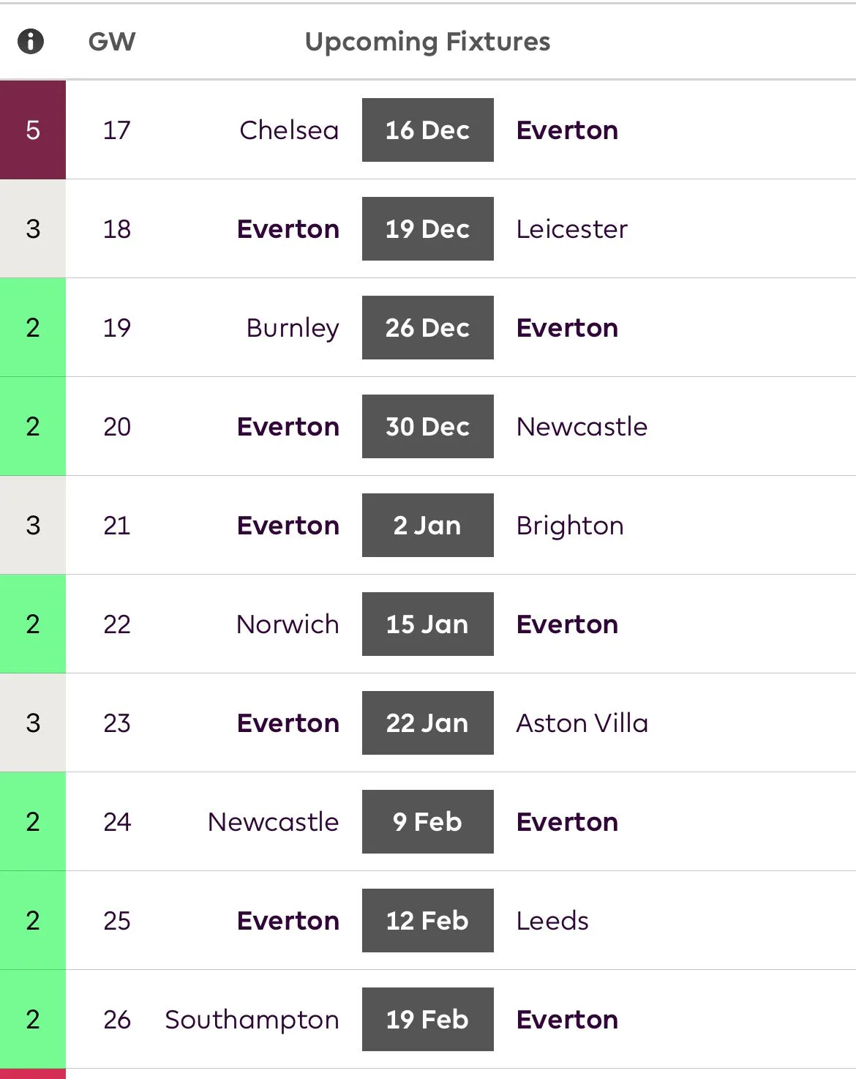856x1079 pixels.
Task: Click the Chelsea team name
Action: click(289, 130)
